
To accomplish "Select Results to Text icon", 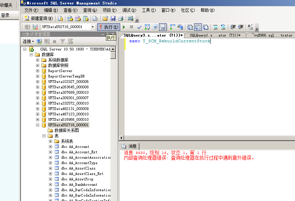I will click(190, 27).
